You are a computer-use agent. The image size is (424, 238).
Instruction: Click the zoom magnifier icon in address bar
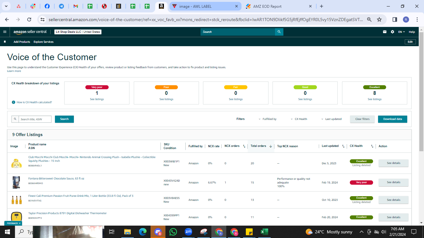pyautogui.click(x=369, y=20)
